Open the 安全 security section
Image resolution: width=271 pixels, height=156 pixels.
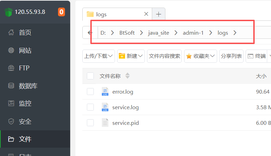point(35,121)
